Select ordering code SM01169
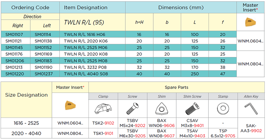This screenshot has width=266, height=140. point(43,54)
